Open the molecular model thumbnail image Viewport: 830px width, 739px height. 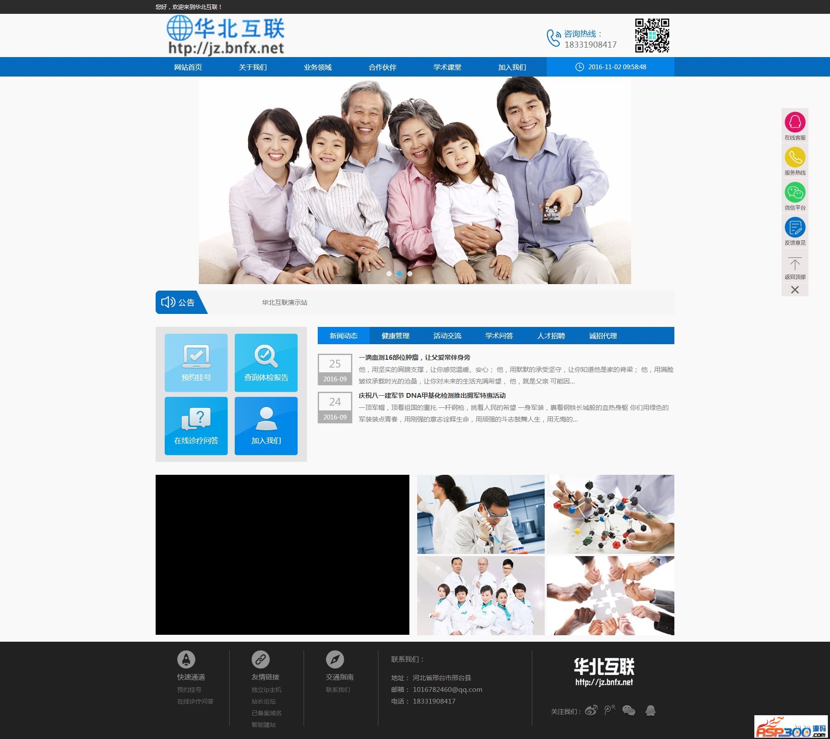pos(610,514)
